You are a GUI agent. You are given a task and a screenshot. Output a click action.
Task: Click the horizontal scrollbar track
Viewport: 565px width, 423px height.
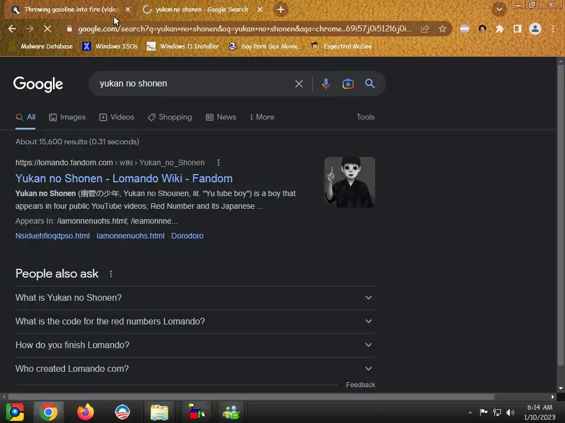[523, 397]
